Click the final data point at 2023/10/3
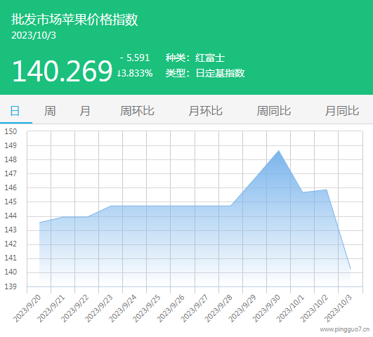 [350, 268]
